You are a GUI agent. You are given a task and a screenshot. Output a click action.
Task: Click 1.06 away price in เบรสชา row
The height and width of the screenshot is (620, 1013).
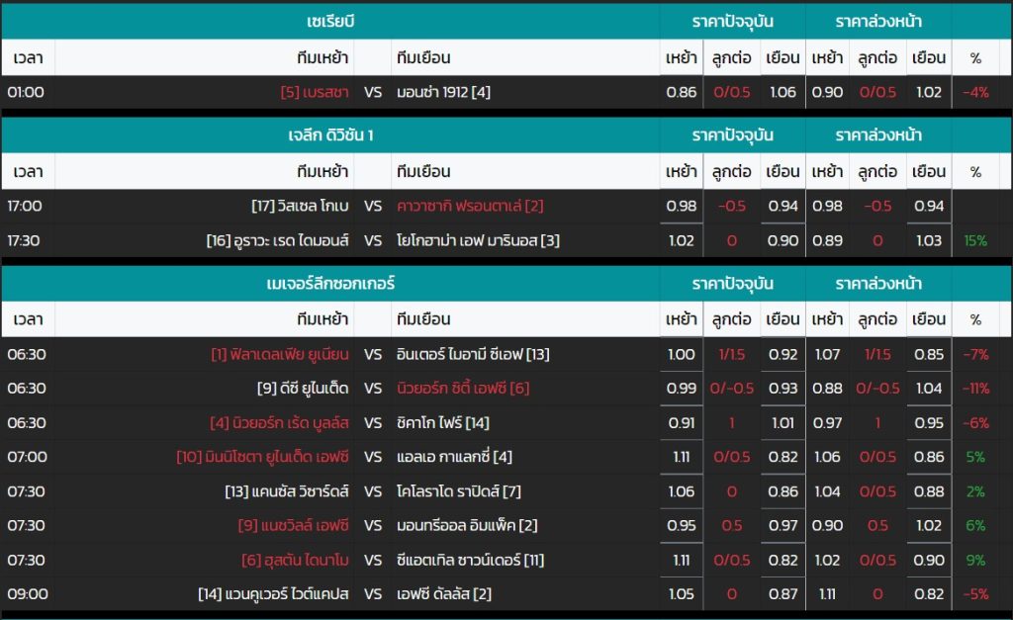[783, 92]
